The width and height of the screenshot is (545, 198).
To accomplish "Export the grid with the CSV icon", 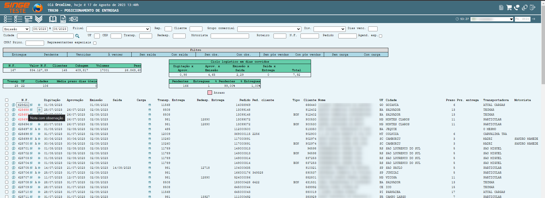I will 63,19.
